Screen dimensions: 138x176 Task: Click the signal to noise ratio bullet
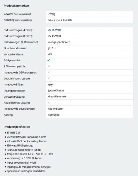(24, 150)
